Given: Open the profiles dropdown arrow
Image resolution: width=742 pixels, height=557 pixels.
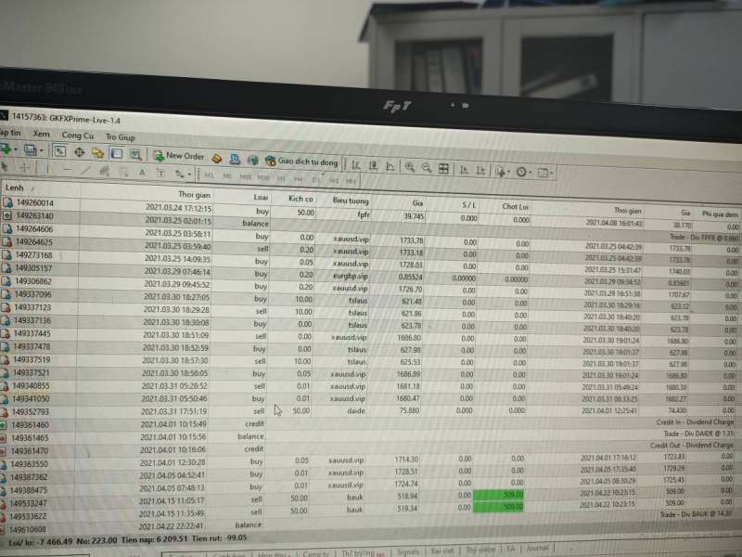Looking at the screenshot, I should pyautogui.click(x=41, y=151).
